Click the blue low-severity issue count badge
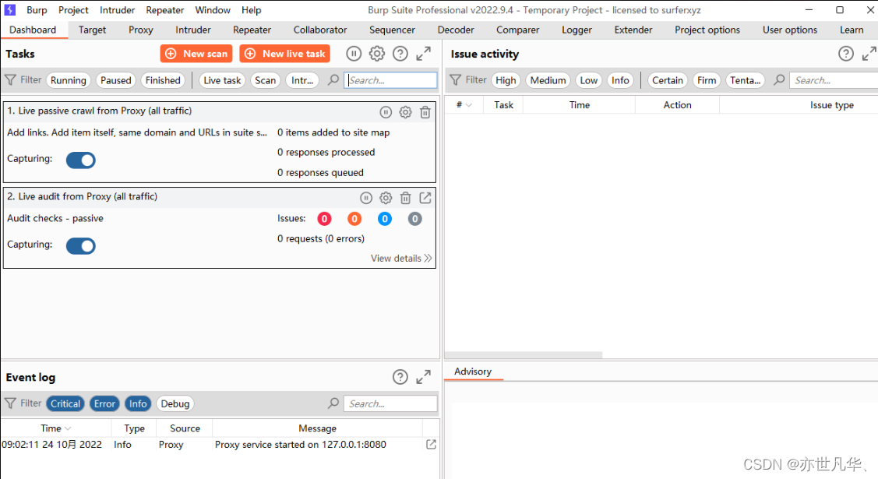 coord(385,219)
